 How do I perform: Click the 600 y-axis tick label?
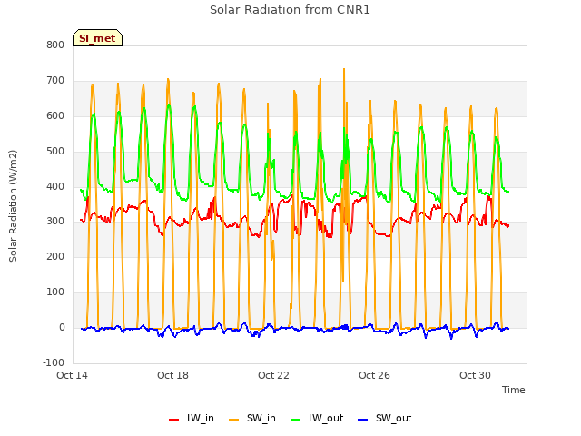click(x=55, y=115)
